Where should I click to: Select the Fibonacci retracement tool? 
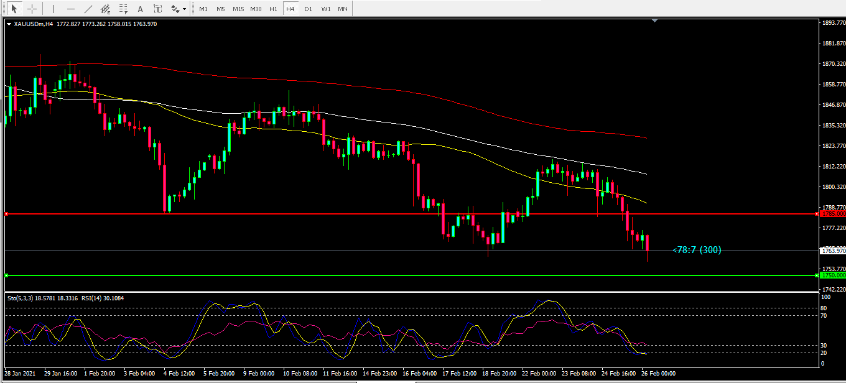click(123, 9)
